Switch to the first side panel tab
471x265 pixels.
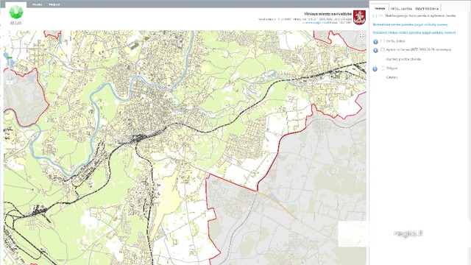380,8
